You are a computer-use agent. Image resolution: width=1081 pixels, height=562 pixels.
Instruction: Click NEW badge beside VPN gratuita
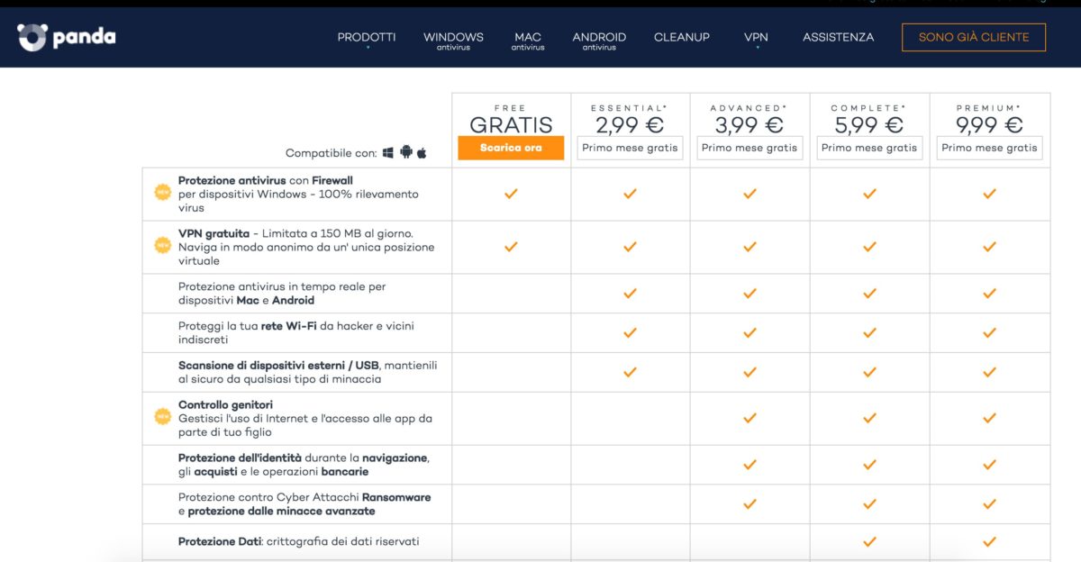pos(163,245)
